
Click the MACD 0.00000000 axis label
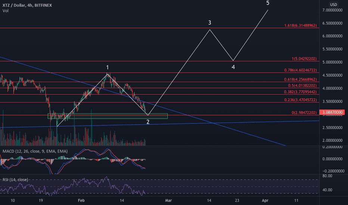(x=332, y=159)
